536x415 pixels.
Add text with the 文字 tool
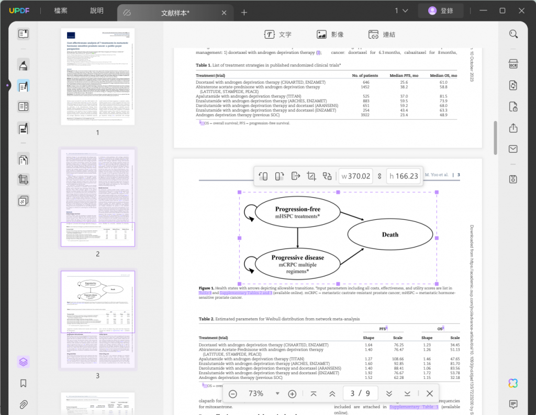[x=278, y=35]
